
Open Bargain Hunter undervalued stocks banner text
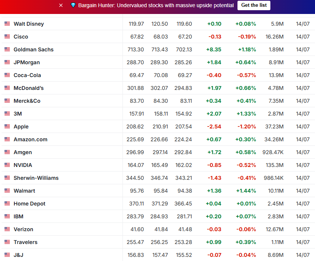156,5
